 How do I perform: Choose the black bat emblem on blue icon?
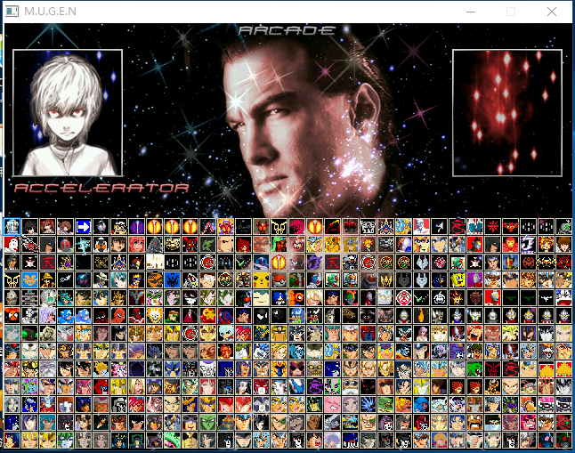[x=172, y=280]
